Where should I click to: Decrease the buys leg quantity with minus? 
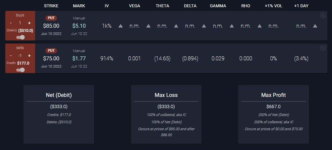(x=11, y=23)
